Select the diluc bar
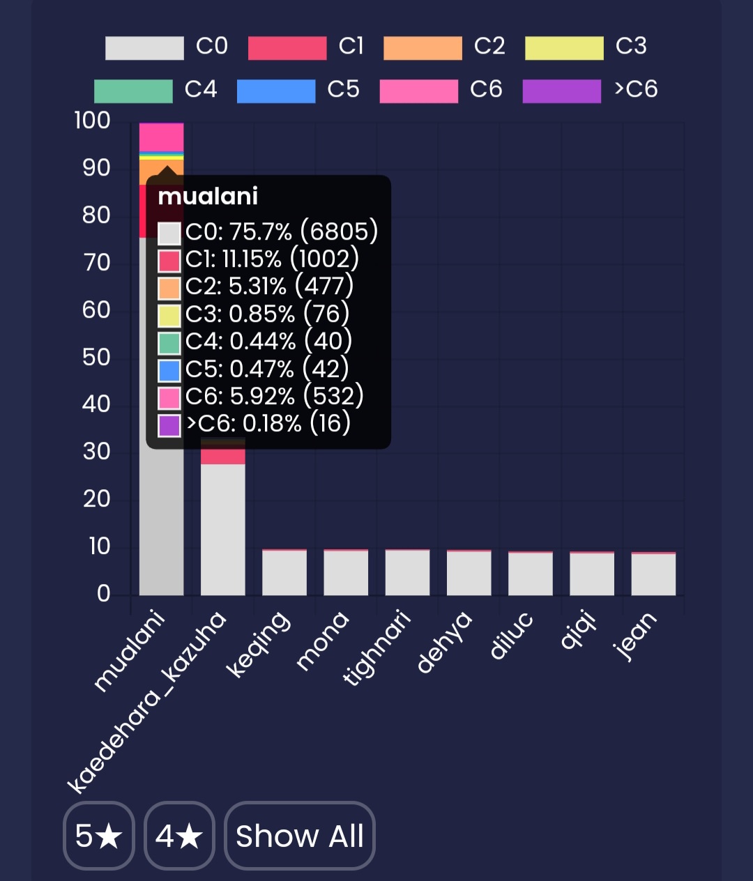The width and height of the screenshot is (753, 881). 531,574
